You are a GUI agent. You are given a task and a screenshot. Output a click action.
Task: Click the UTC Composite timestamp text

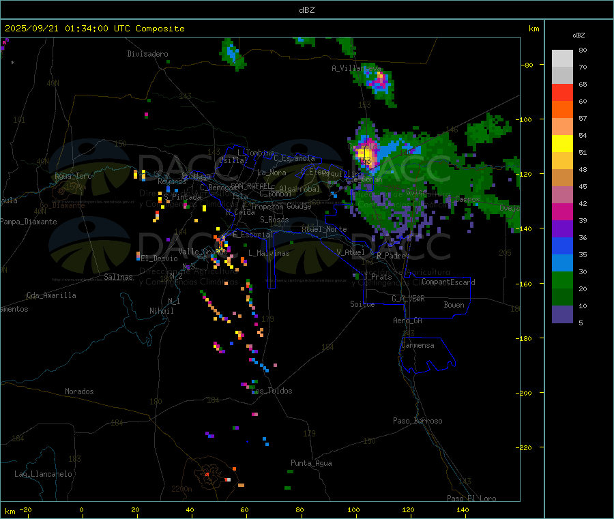point(95,29)
